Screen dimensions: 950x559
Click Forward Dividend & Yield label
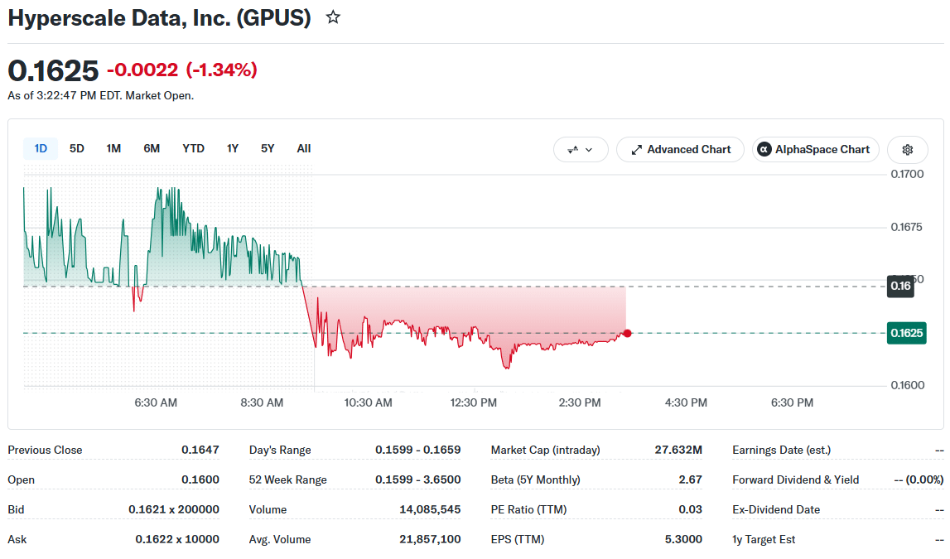795,479
